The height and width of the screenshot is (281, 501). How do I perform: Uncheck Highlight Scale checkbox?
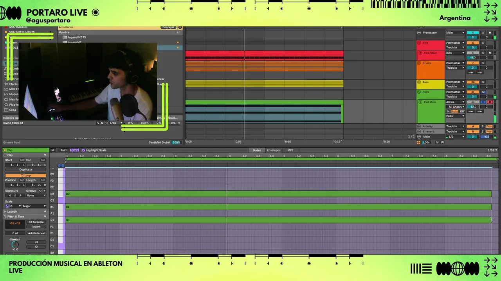(83, 150)
